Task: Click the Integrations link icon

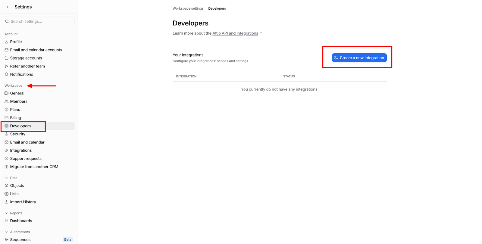Action: (x=6, y=150)
